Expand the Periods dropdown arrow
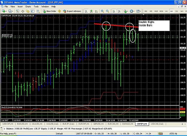 coord(134,11)
